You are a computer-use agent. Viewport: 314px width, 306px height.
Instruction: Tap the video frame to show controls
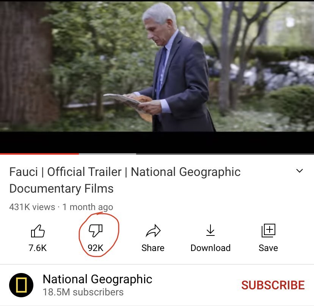coord(157,77)
